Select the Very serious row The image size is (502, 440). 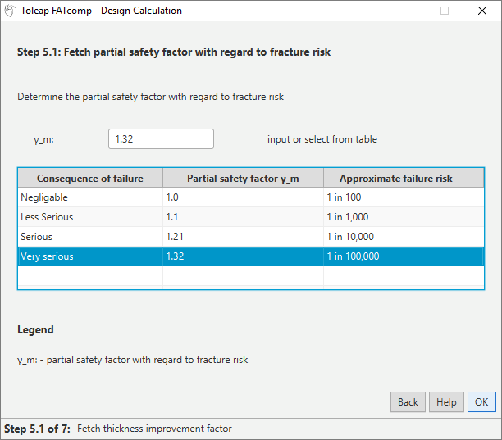coord(90,256)
